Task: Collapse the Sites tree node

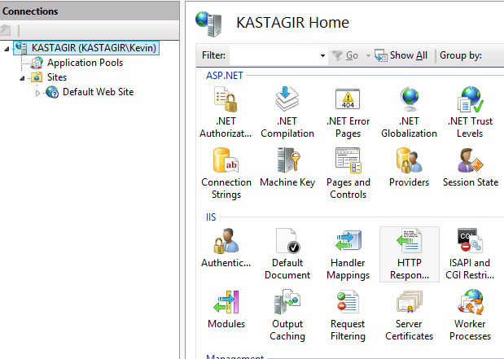Action: [22, 78]
